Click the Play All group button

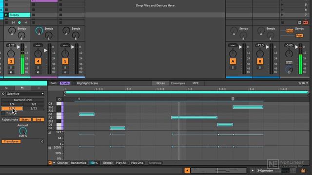[121, 163]
